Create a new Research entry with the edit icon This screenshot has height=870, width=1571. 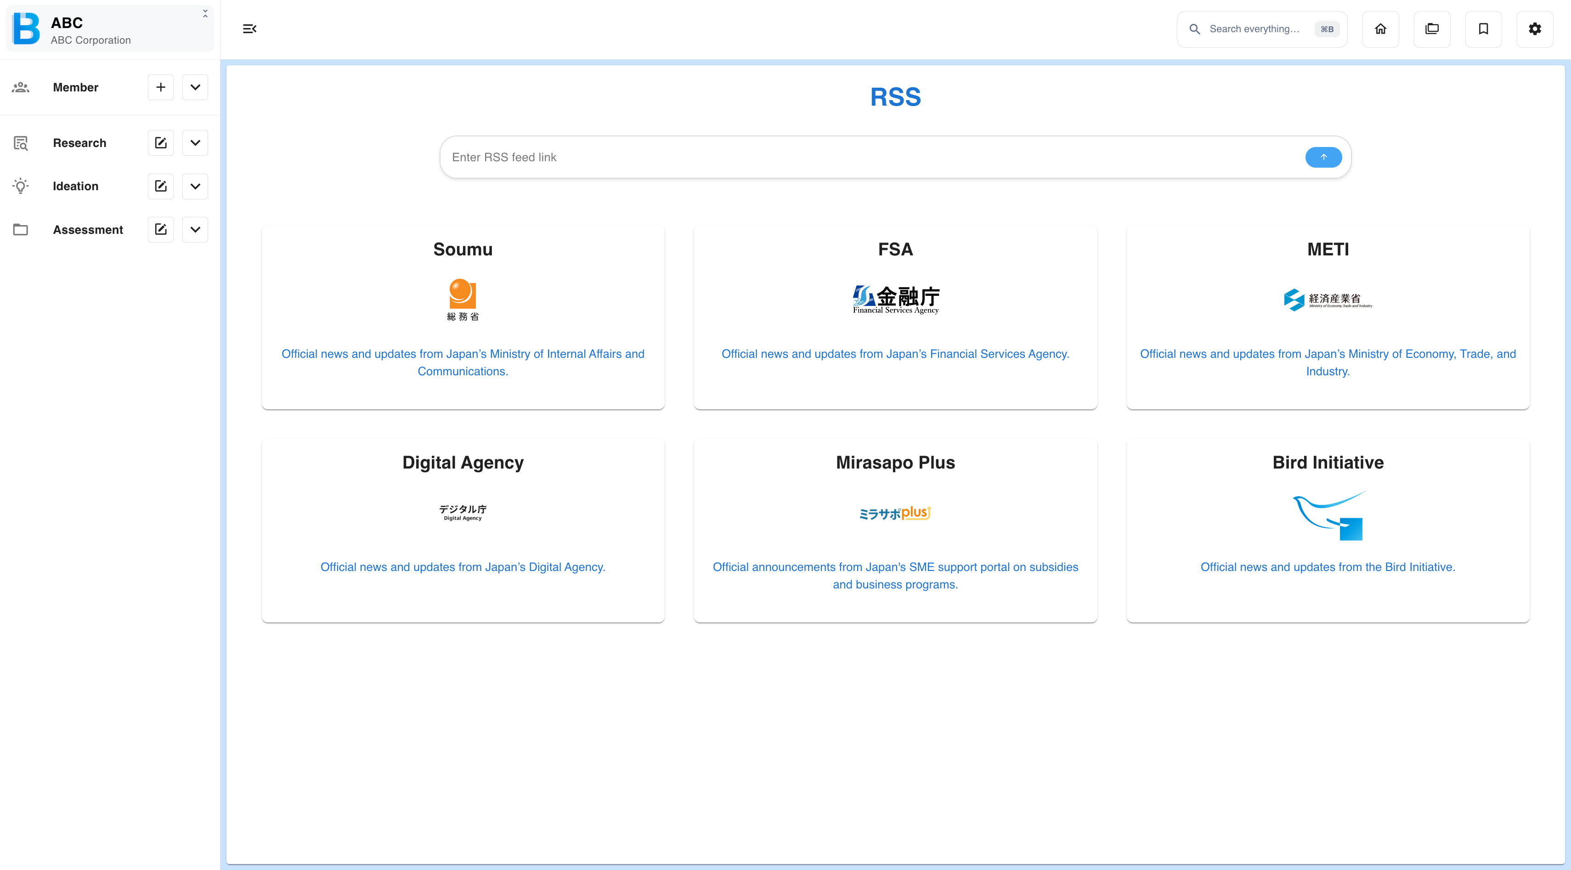click(160, 143)
